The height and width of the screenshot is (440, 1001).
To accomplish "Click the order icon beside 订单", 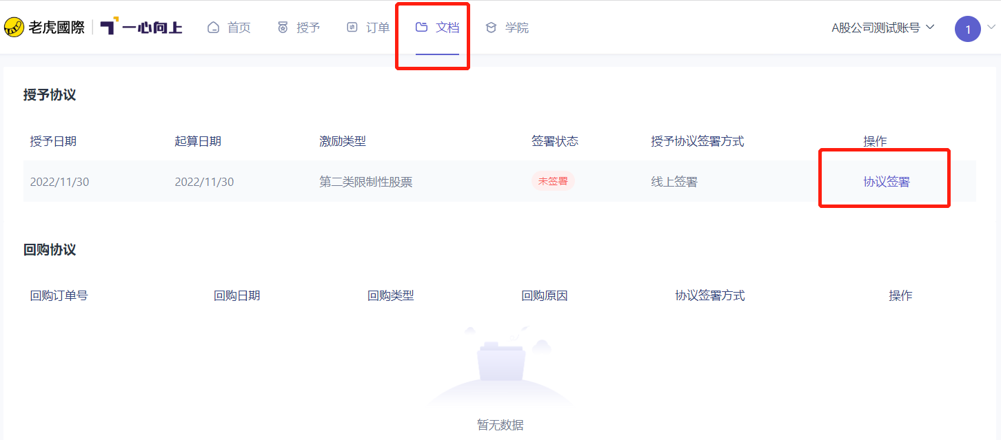I will (x=352, y=28).
